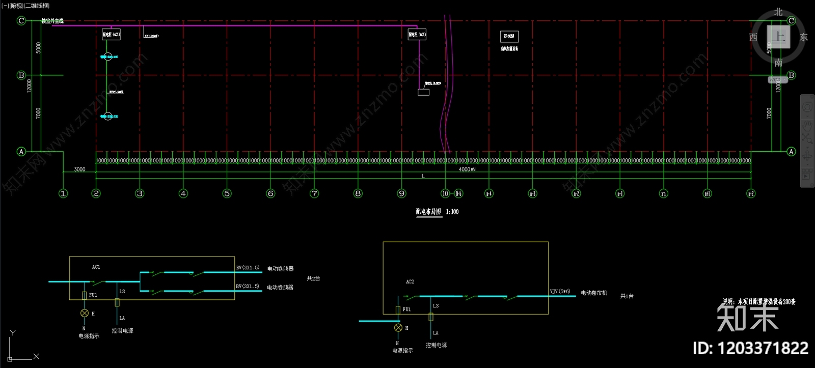Select the 接室外主缆 annotation
The height and width of the screenshot is (368, 815).
tap(52, 21)
